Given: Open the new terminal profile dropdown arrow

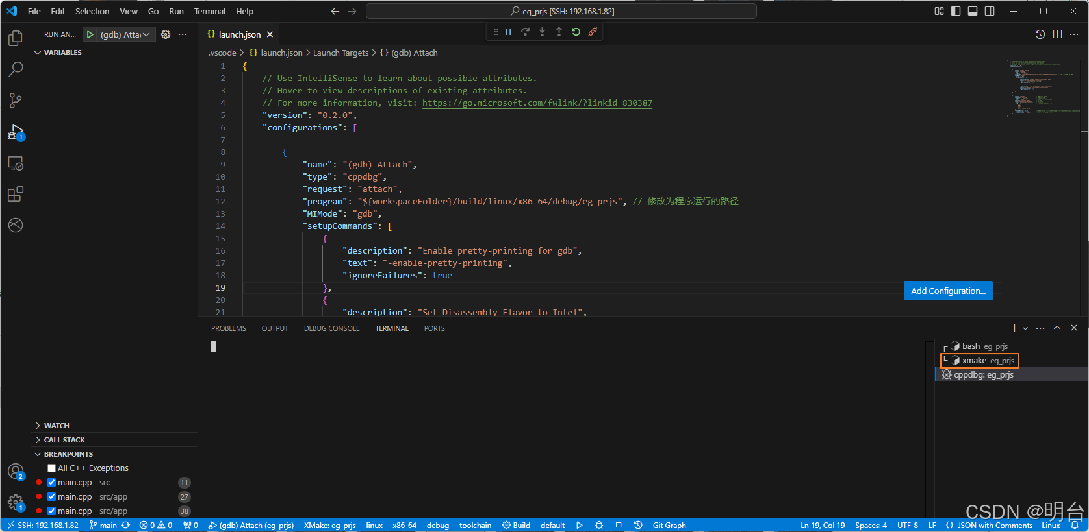Looking at the screenshot, I should (1025, 328).
